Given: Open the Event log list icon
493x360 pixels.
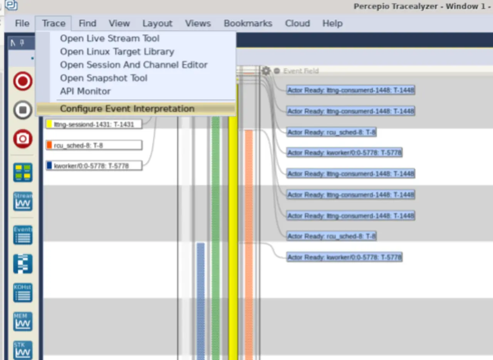Looking at the screenshot, I should [23, 235].
